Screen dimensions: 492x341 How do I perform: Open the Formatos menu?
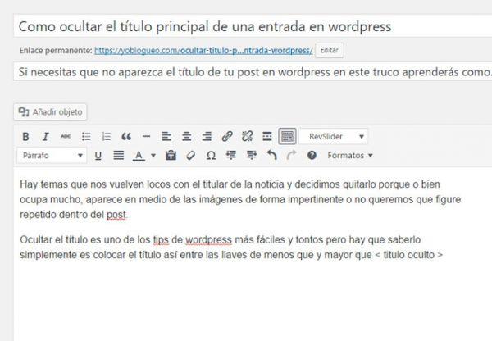click(350, 155)
